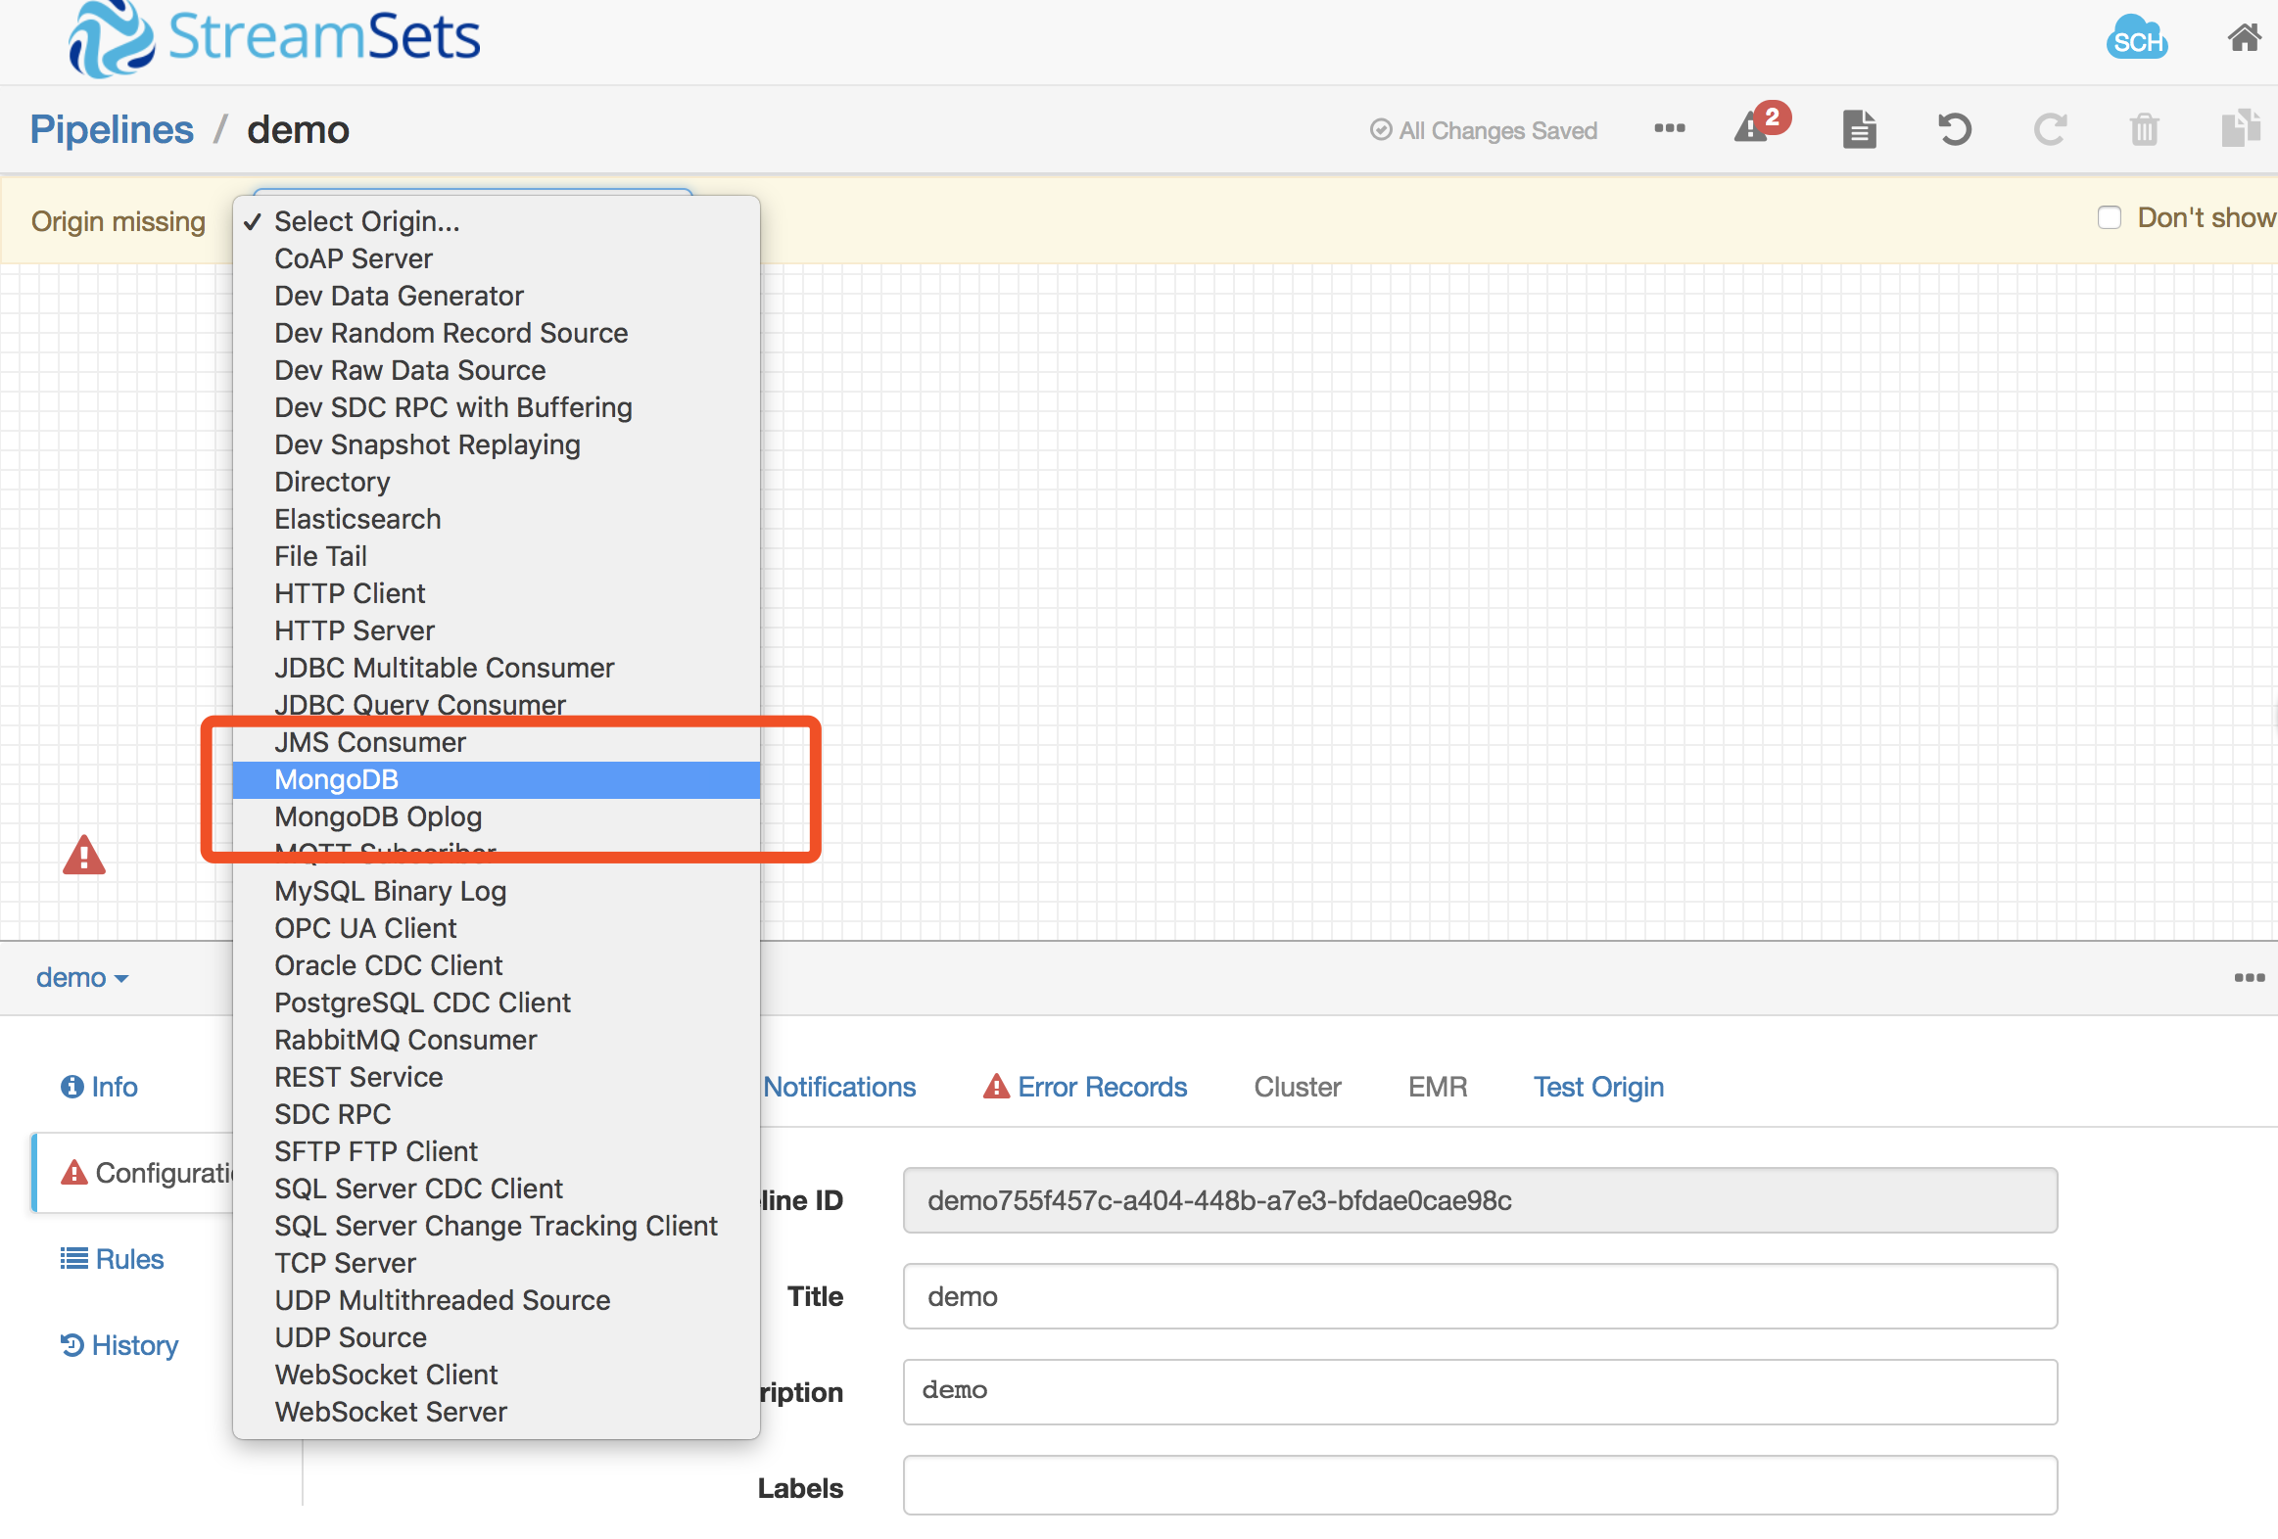Select JDBC Query Consumer
Viewport: 2278px width, 1539px height.
[x=496, y=705]
